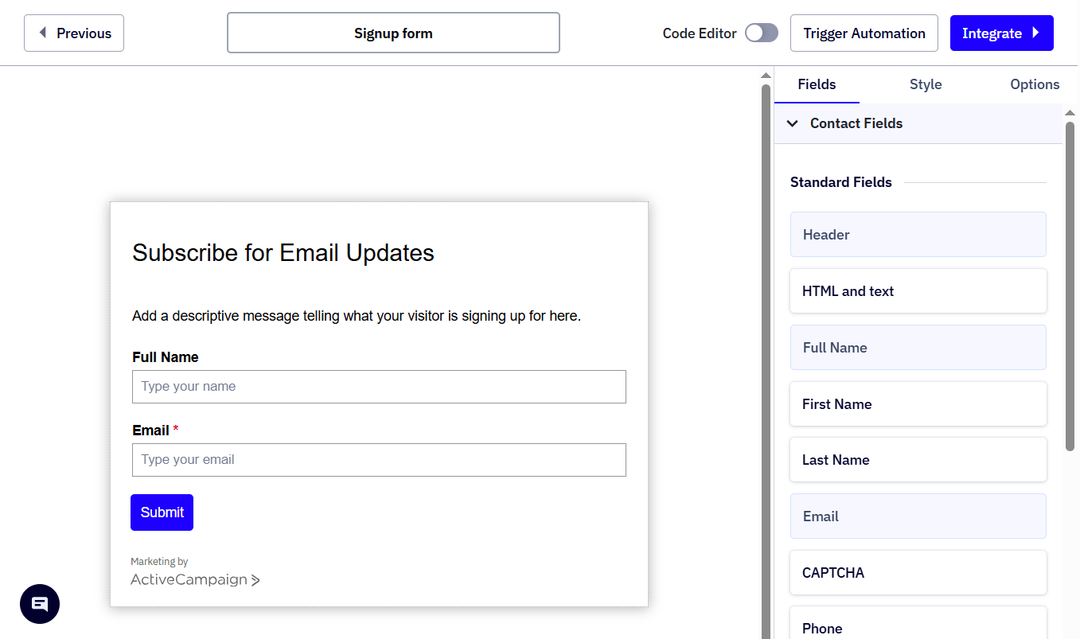The width and height of the screenshot is (1080, 639).
Task: Toggle the Code Editor switch
Action: (761, 33)
